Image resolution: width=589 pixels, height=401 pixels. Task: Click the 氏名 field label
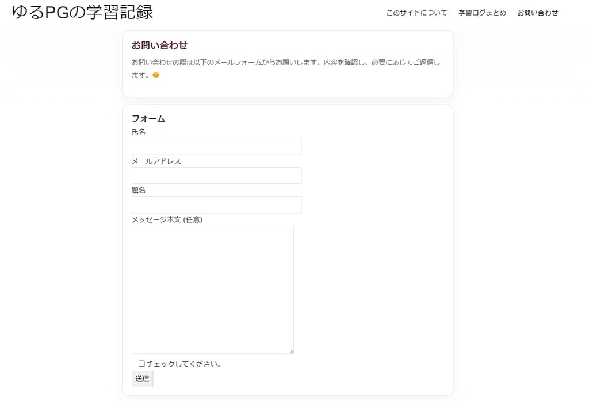(x=139, y=132)
